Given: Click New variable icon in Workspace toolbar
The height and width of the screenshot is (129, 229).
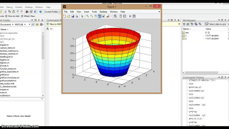Looking at the screenshot, I should [x=184, y=24].
